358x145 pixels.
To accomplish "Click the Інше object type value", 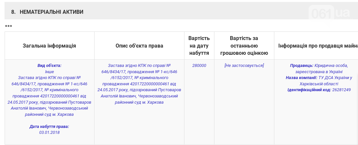I will pos(49,72).
